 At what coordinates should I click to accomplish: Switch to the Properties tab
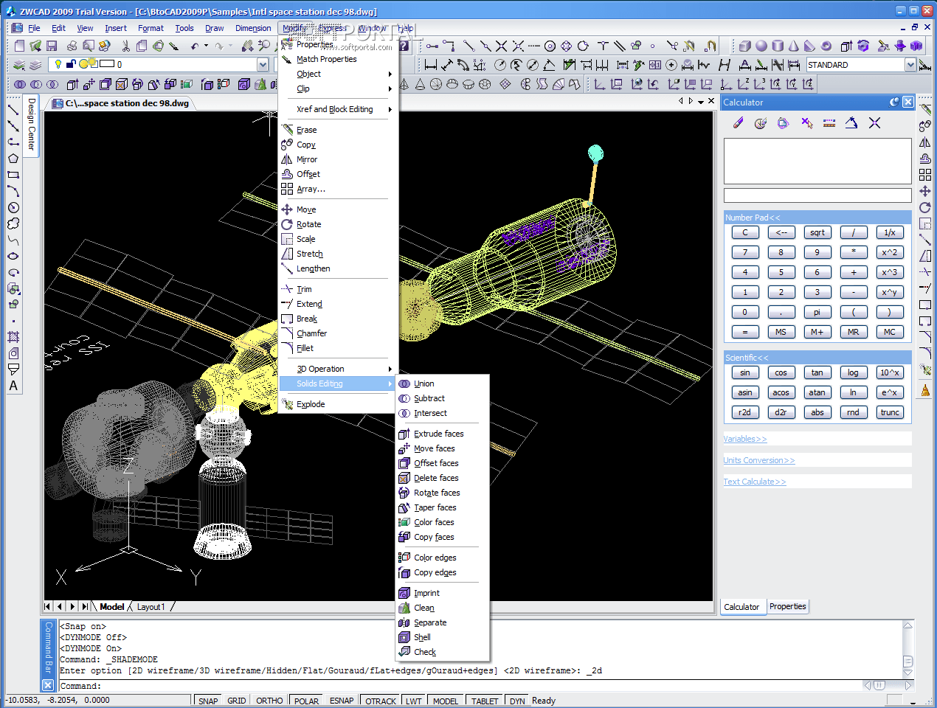[x=787, y=606]
